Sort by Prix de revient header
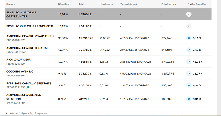 point(170,4)
